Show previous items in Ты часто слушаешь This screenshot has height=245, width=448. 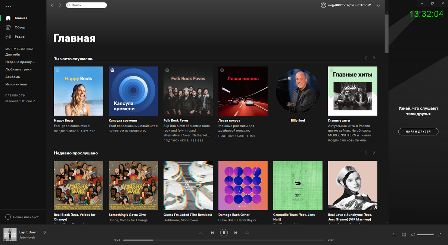[366, 58]
